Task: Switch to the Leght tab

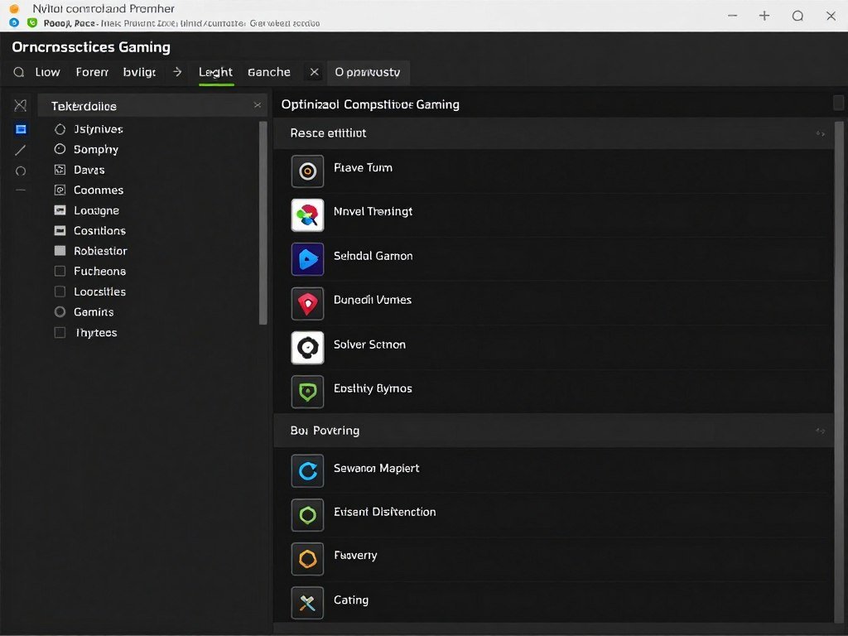Action: coord(214,72)
